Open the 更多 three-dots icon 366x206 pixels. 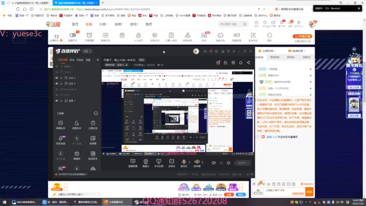(269, 35)
